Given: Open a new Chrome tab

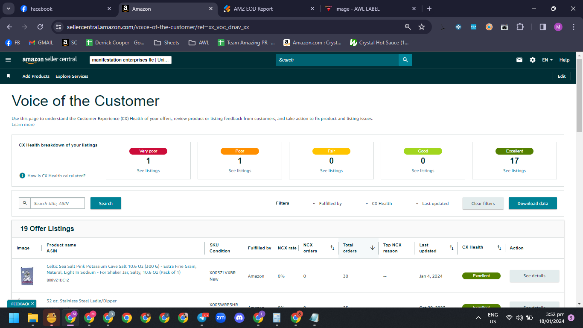Looking at the screenshot, I should click(429, 9).
